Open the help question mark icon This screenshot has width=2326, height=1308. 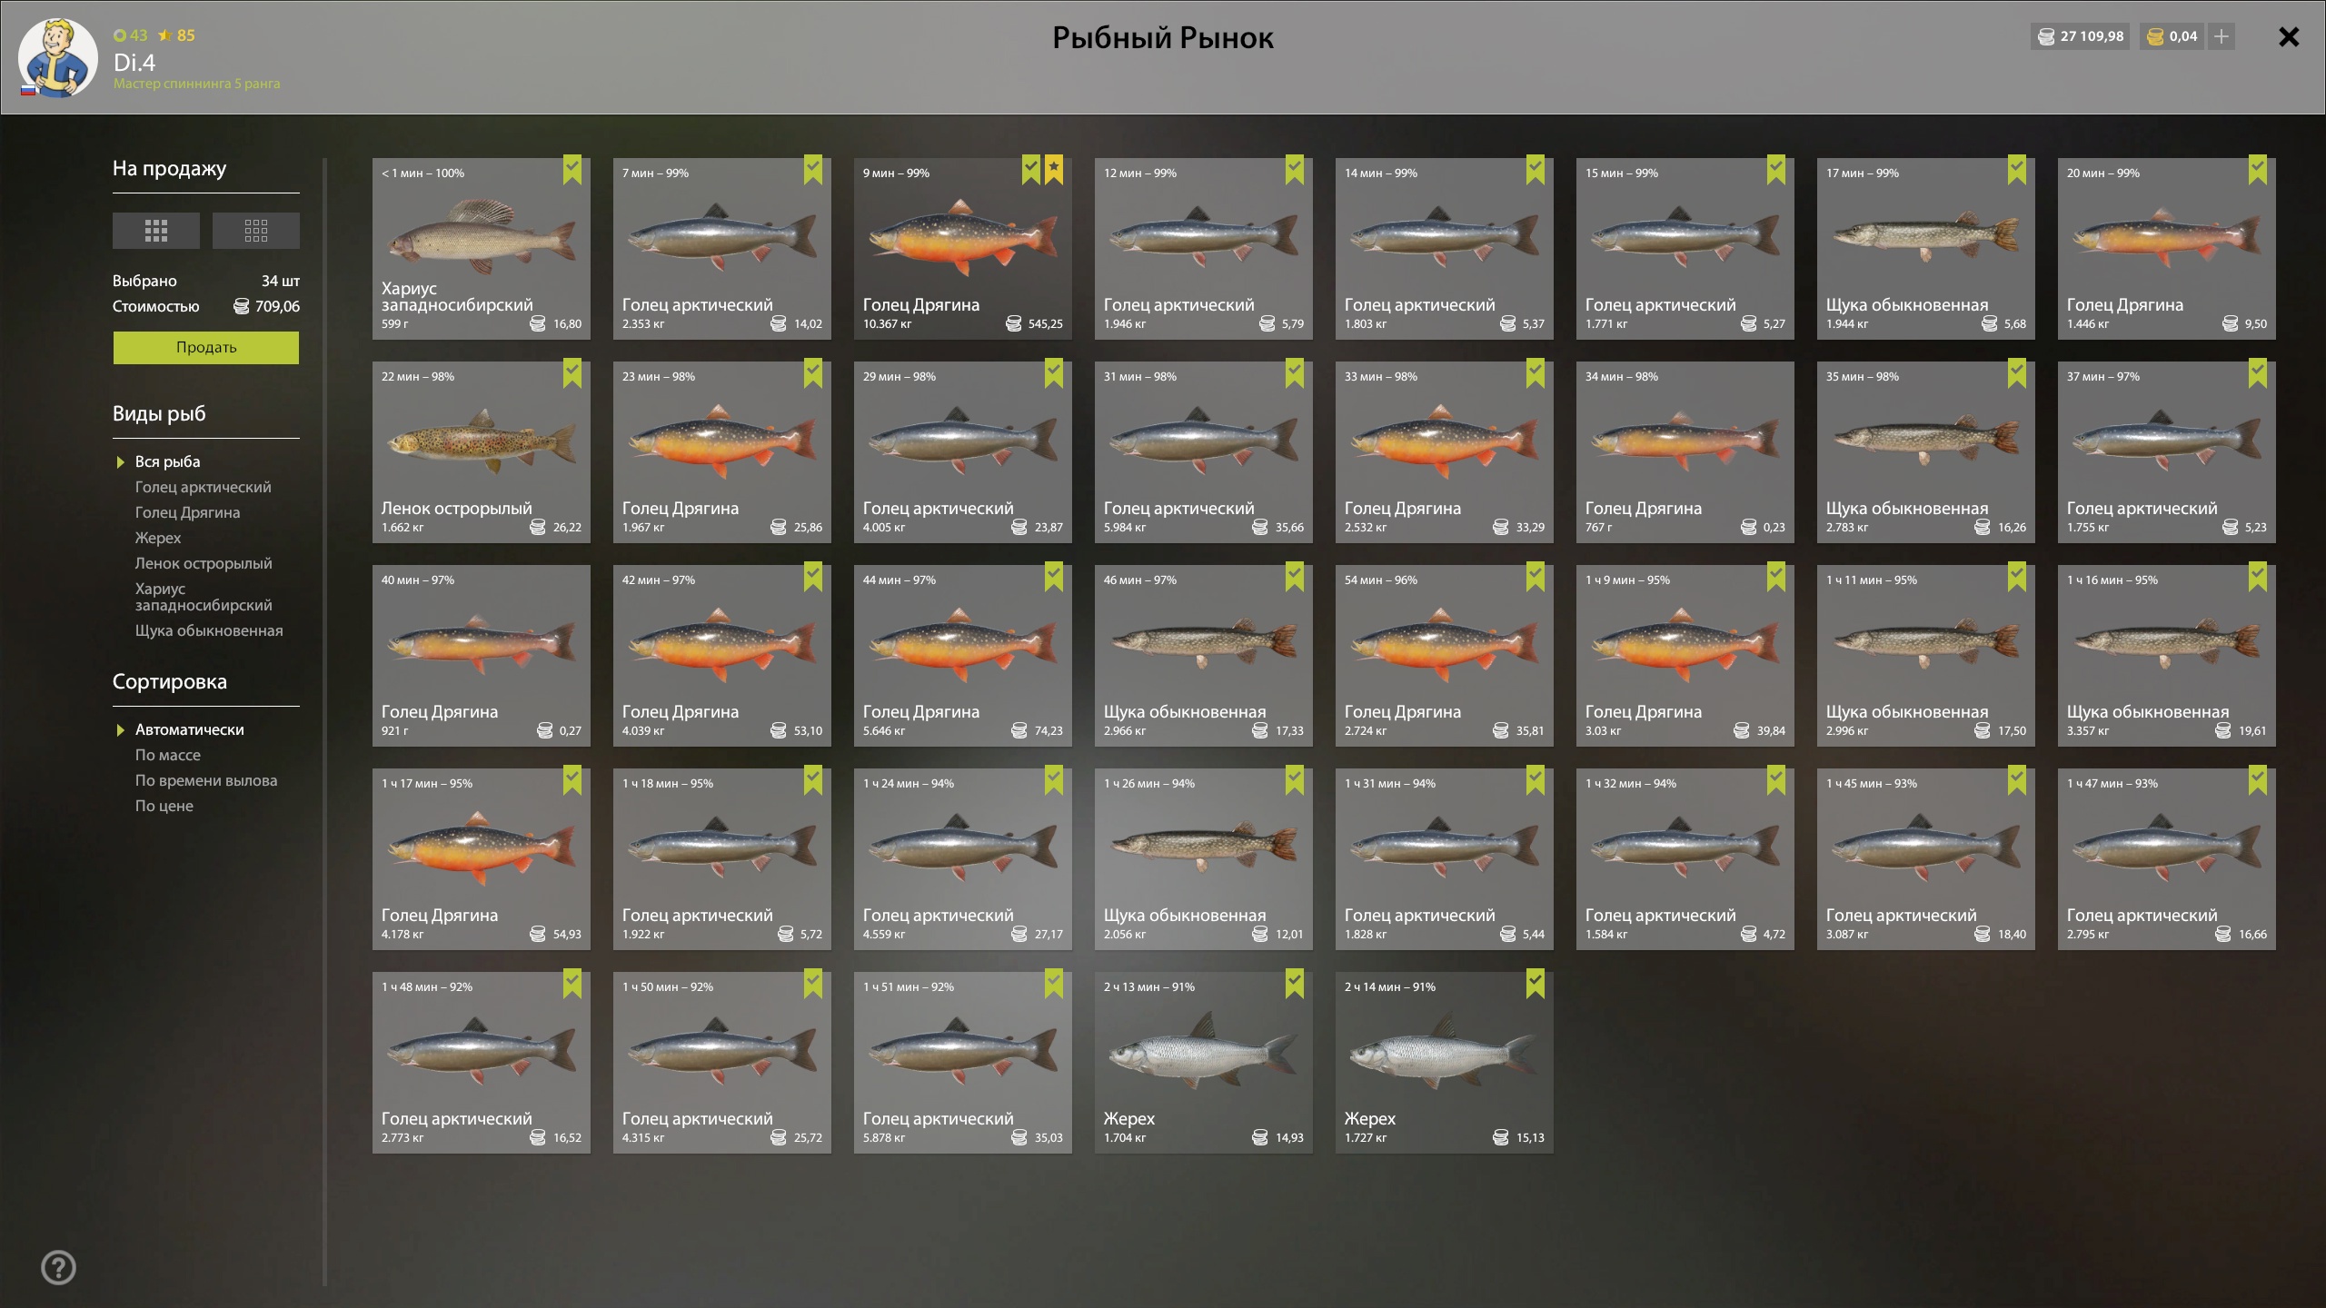click(x=59, y=1267)
